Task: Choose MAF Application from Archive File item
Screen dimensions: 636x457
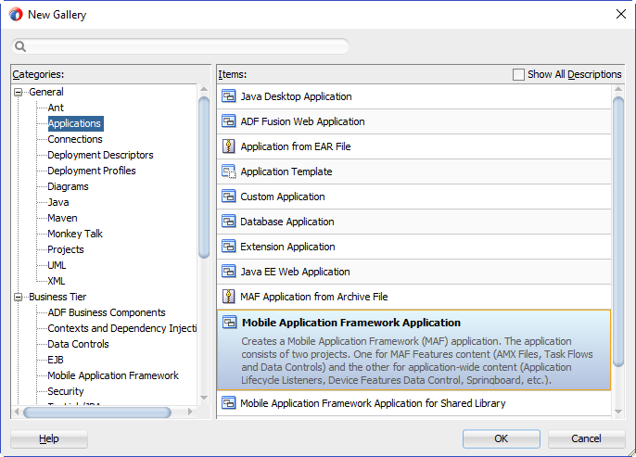Action: [413, 297]
